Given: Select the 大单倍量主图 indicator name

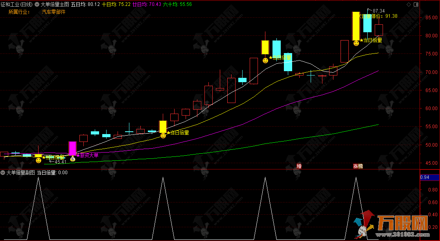Looking at the screenshot, I should click(x=55, y=5).
